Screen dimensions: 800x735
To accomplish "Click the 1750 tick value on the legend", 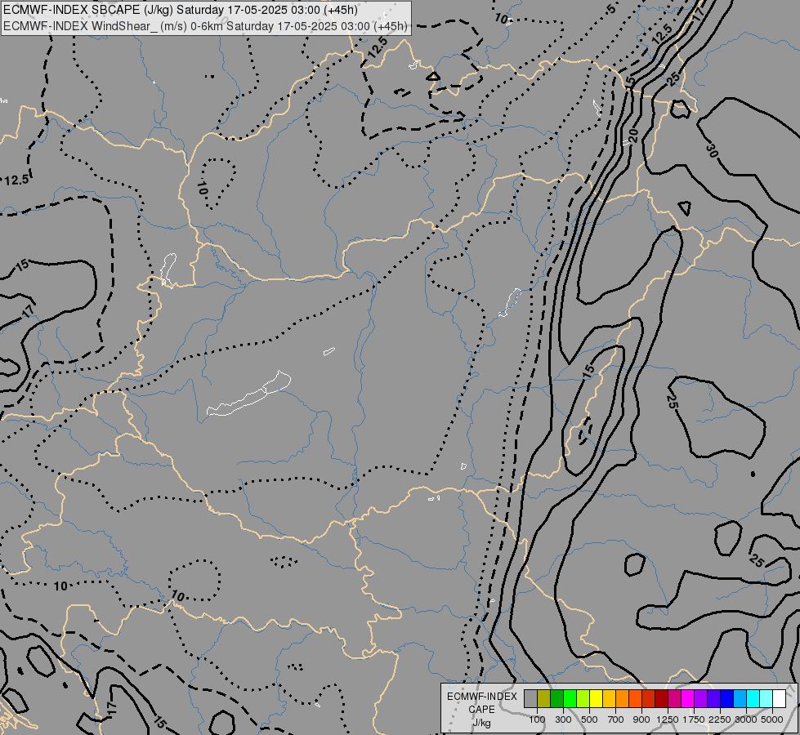I will coord(694,719).
